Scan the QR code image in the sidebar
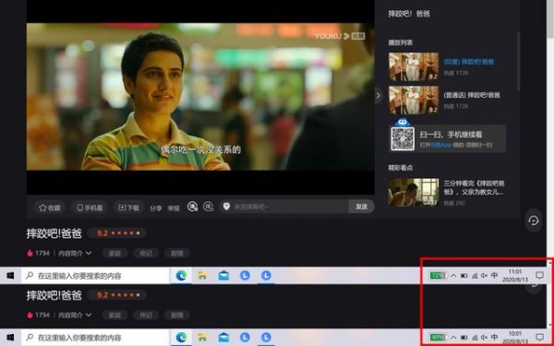The image size is (554, 346). coord(403,138)
